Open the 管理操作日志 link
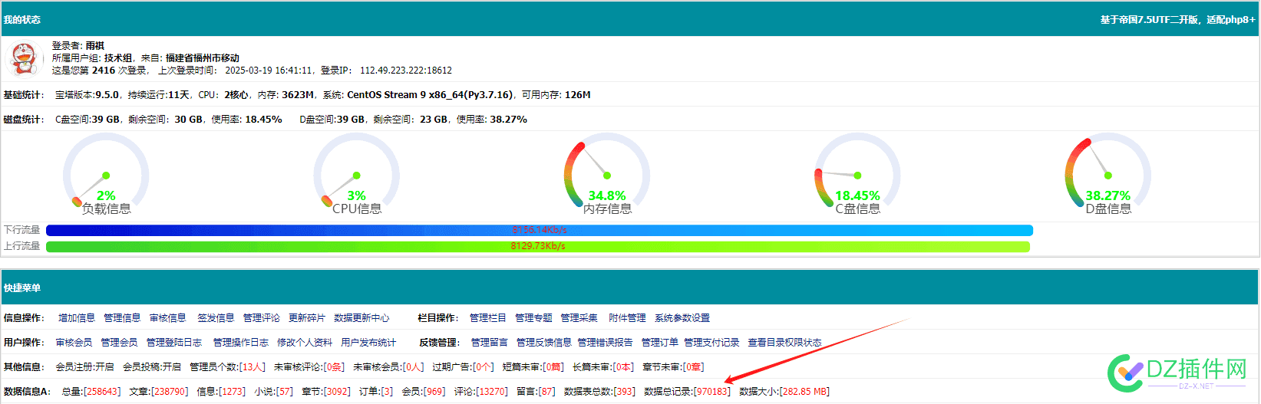Screen dimensions: 1261x404 coord(241,343)
